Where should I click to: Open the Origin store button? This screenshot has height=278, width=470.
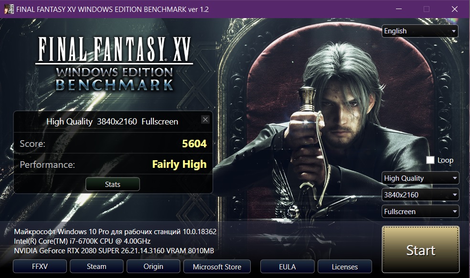coord(153,267)
